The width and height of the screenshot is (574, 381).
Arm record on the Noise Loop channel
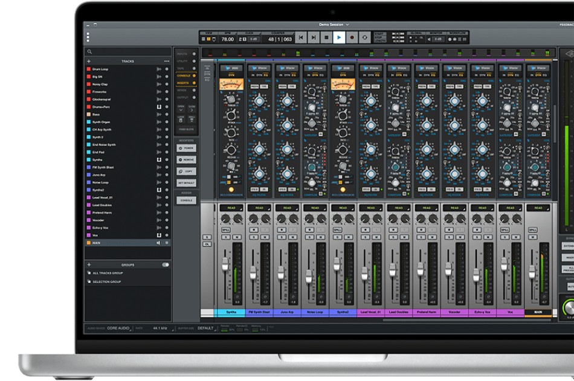310,230
